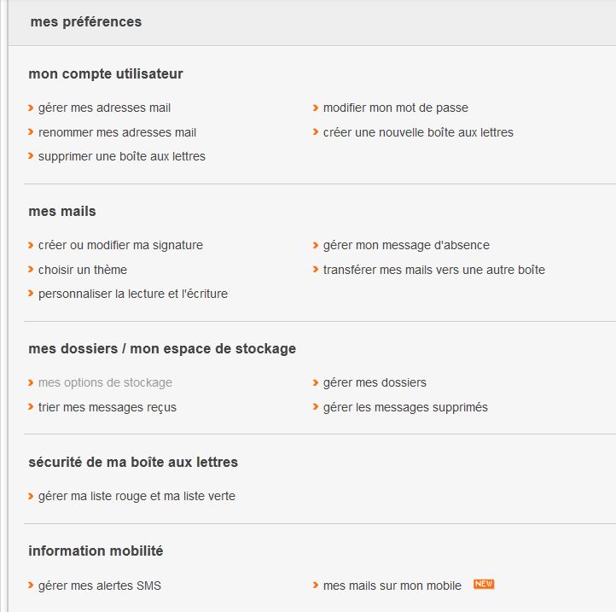The image size is (616, 612).
Task: Select 'gérer les messages supprimés' link
Action: [x=405, y=407]
